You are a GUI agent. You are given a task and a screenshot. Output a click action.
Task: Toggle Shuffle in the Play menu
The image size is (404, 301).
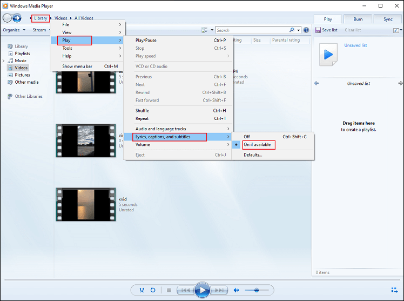pos(142,111)
